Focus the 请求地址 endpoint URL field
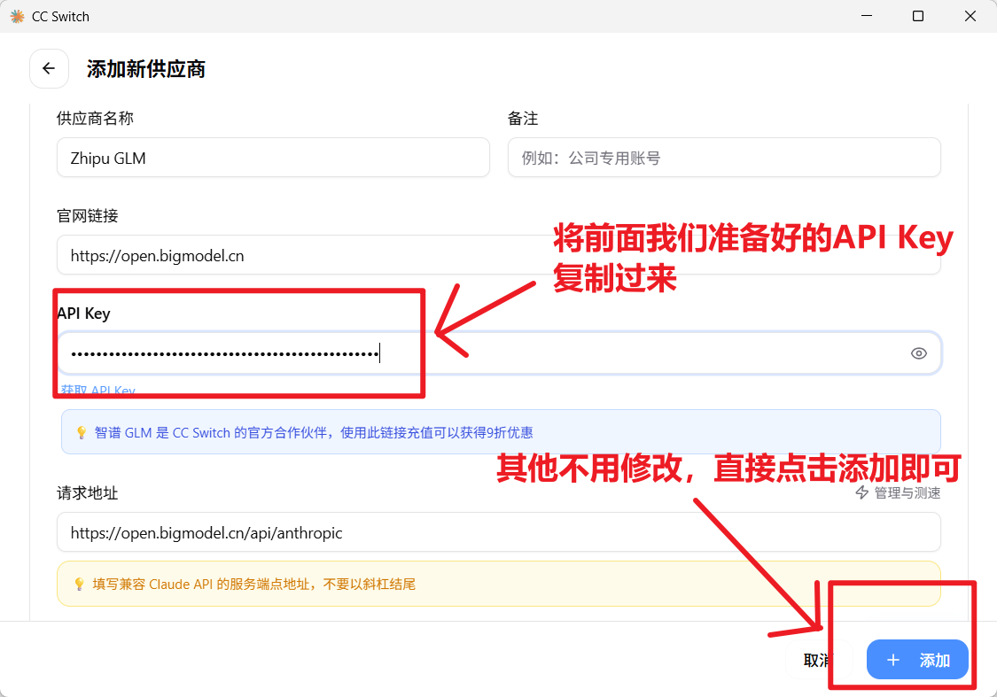This screenshot has width=997, height=697. [498, 532]
